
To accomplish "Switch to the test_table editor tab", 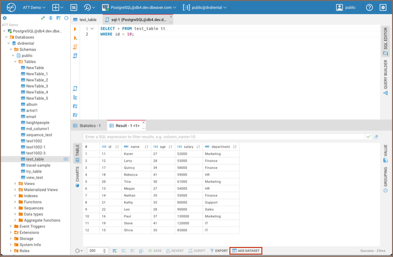I will coord(85,20).
